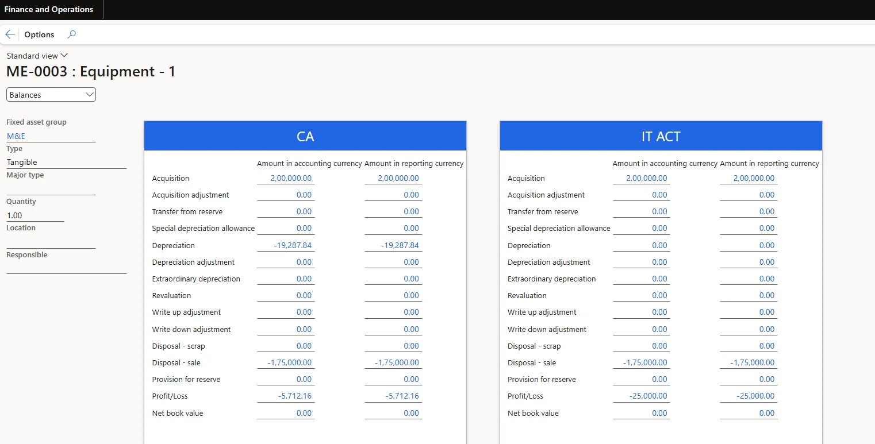
Task: Open IT ACT Disposal - sale accounting amount
Action: 641,362
